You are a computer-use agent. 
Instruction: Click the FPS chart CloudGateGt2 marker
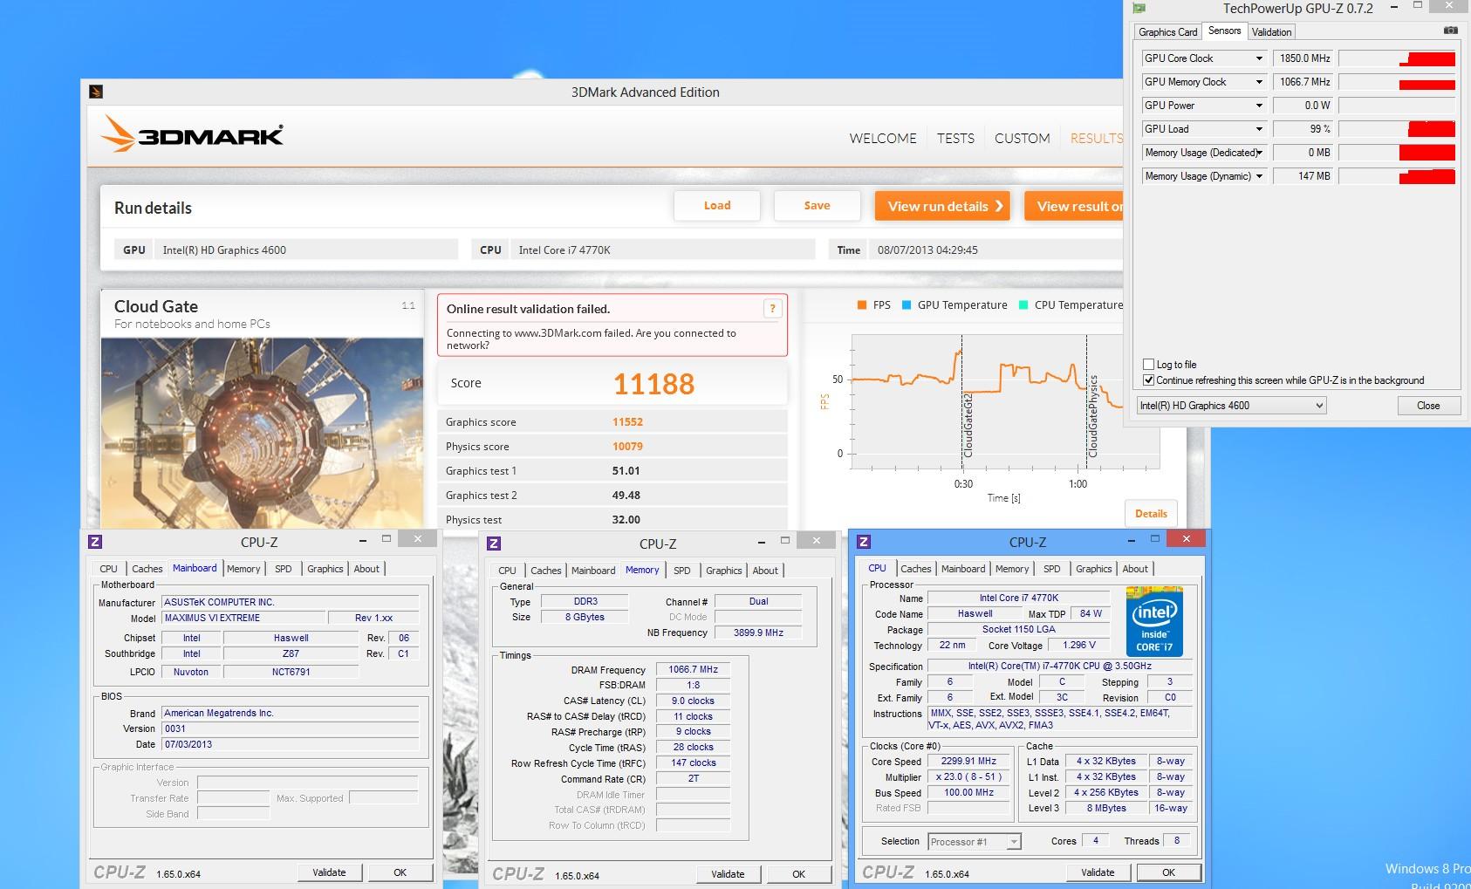click(x=968, y=425)
